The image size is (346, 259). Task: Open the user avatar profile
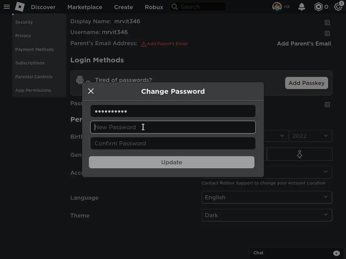(x=277, y=7)
